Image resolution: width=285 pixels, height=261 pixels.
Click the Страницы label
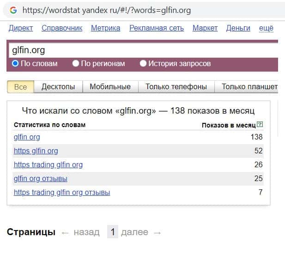[31, 232]
